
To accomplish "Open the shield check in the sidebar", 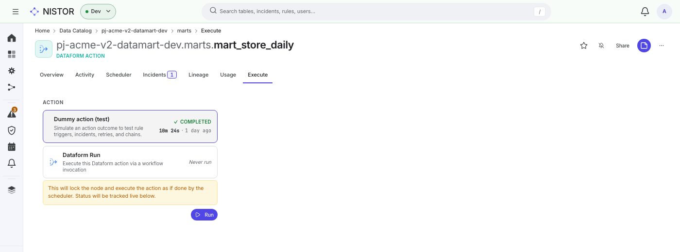I will click(x=12, y=130).
